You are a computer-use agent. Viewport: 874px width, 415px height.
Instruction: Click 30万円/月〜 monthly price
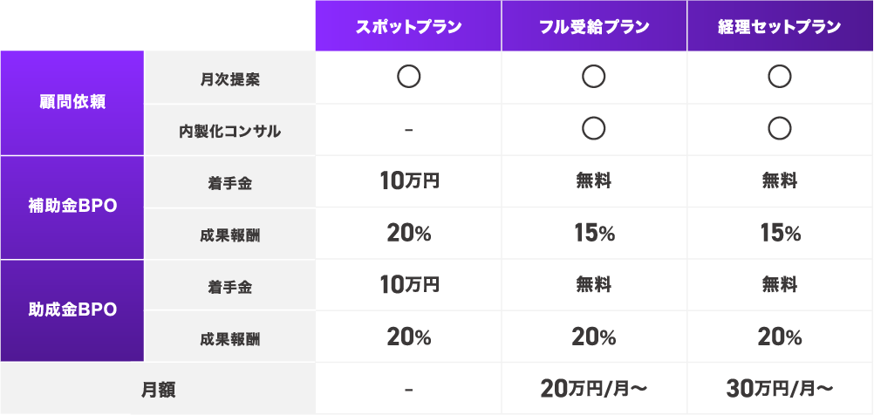[x=780, y=390]
